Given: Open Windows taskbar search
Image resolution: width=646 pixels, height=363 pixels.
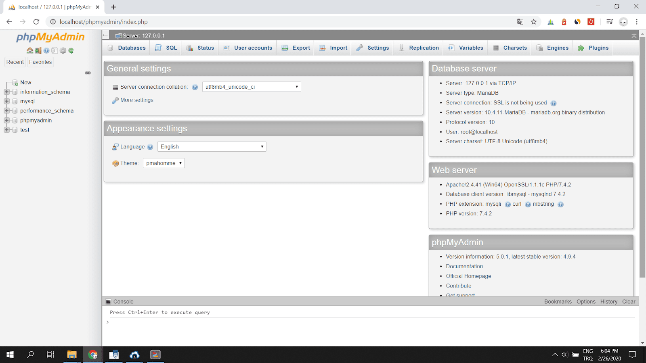Looking at the screenshot, I should pyautogui.click(x=30, y=355).
